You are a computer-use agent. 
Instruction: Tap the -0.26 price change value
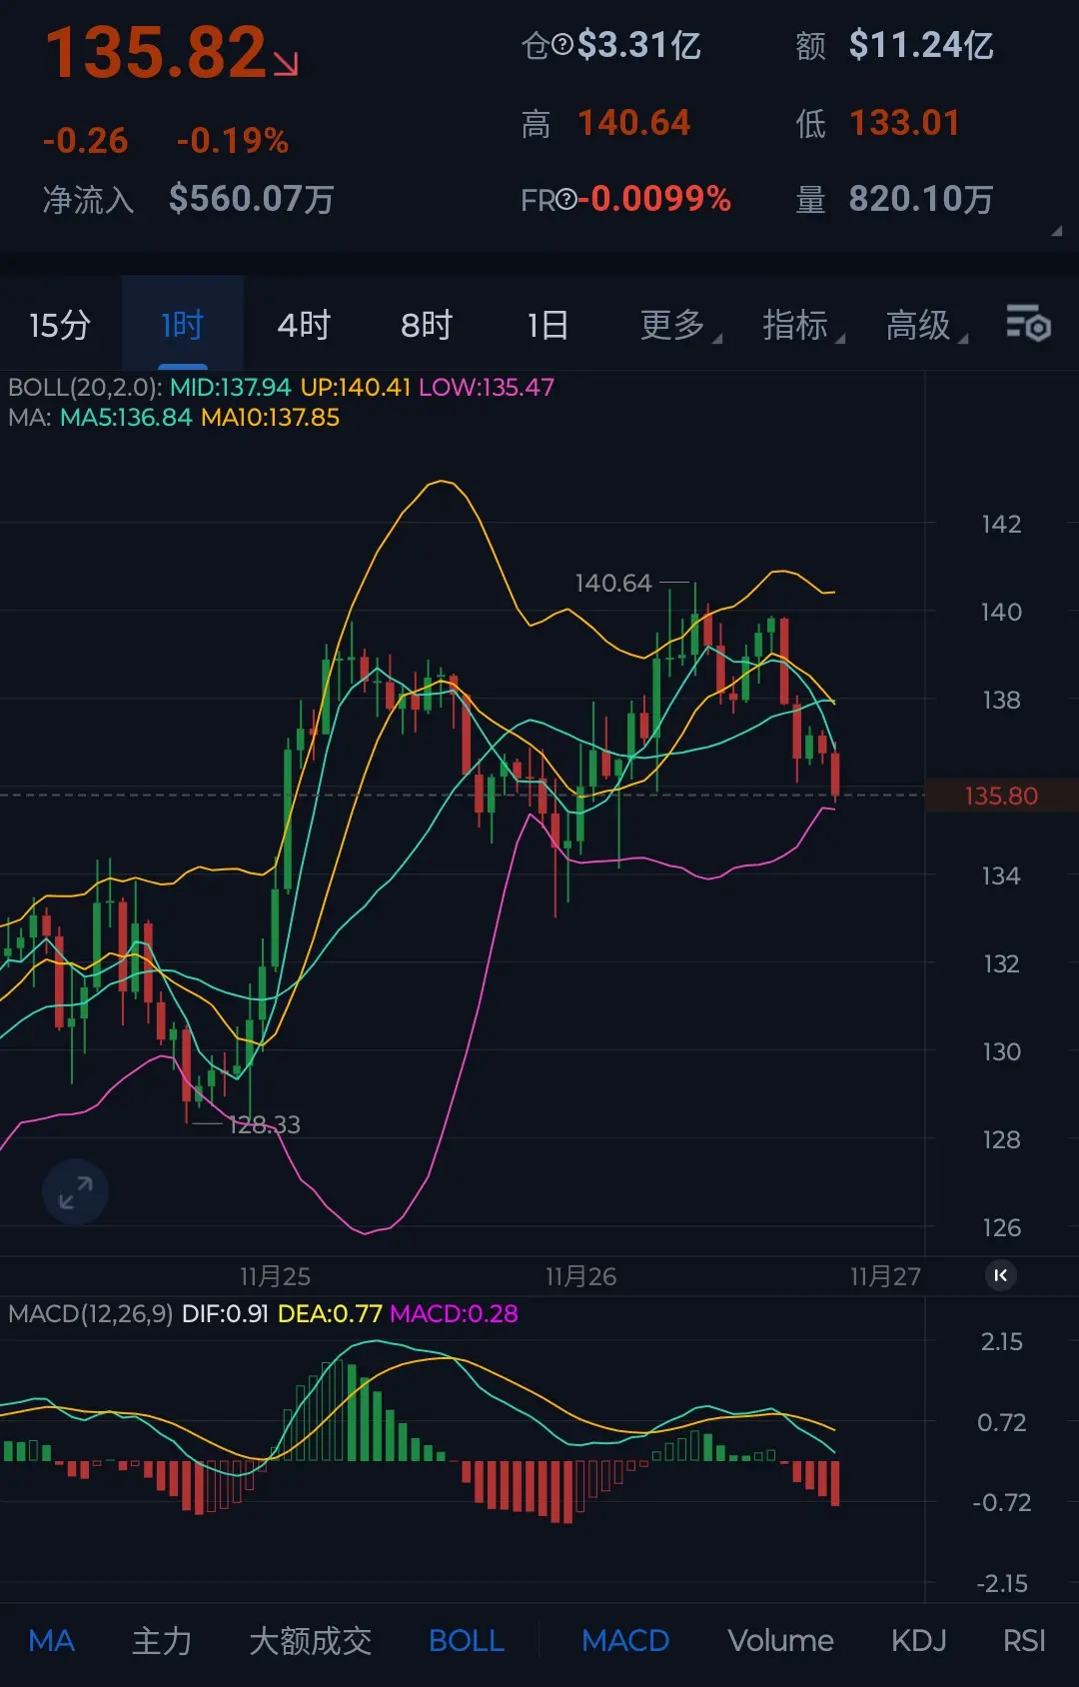point(85,141)
